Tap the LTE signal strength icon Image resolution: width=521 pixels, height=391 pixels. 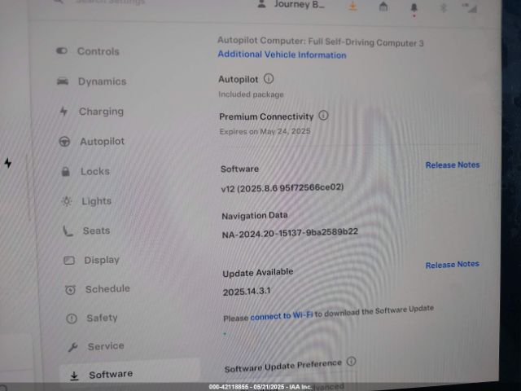(x=470, y=7)
